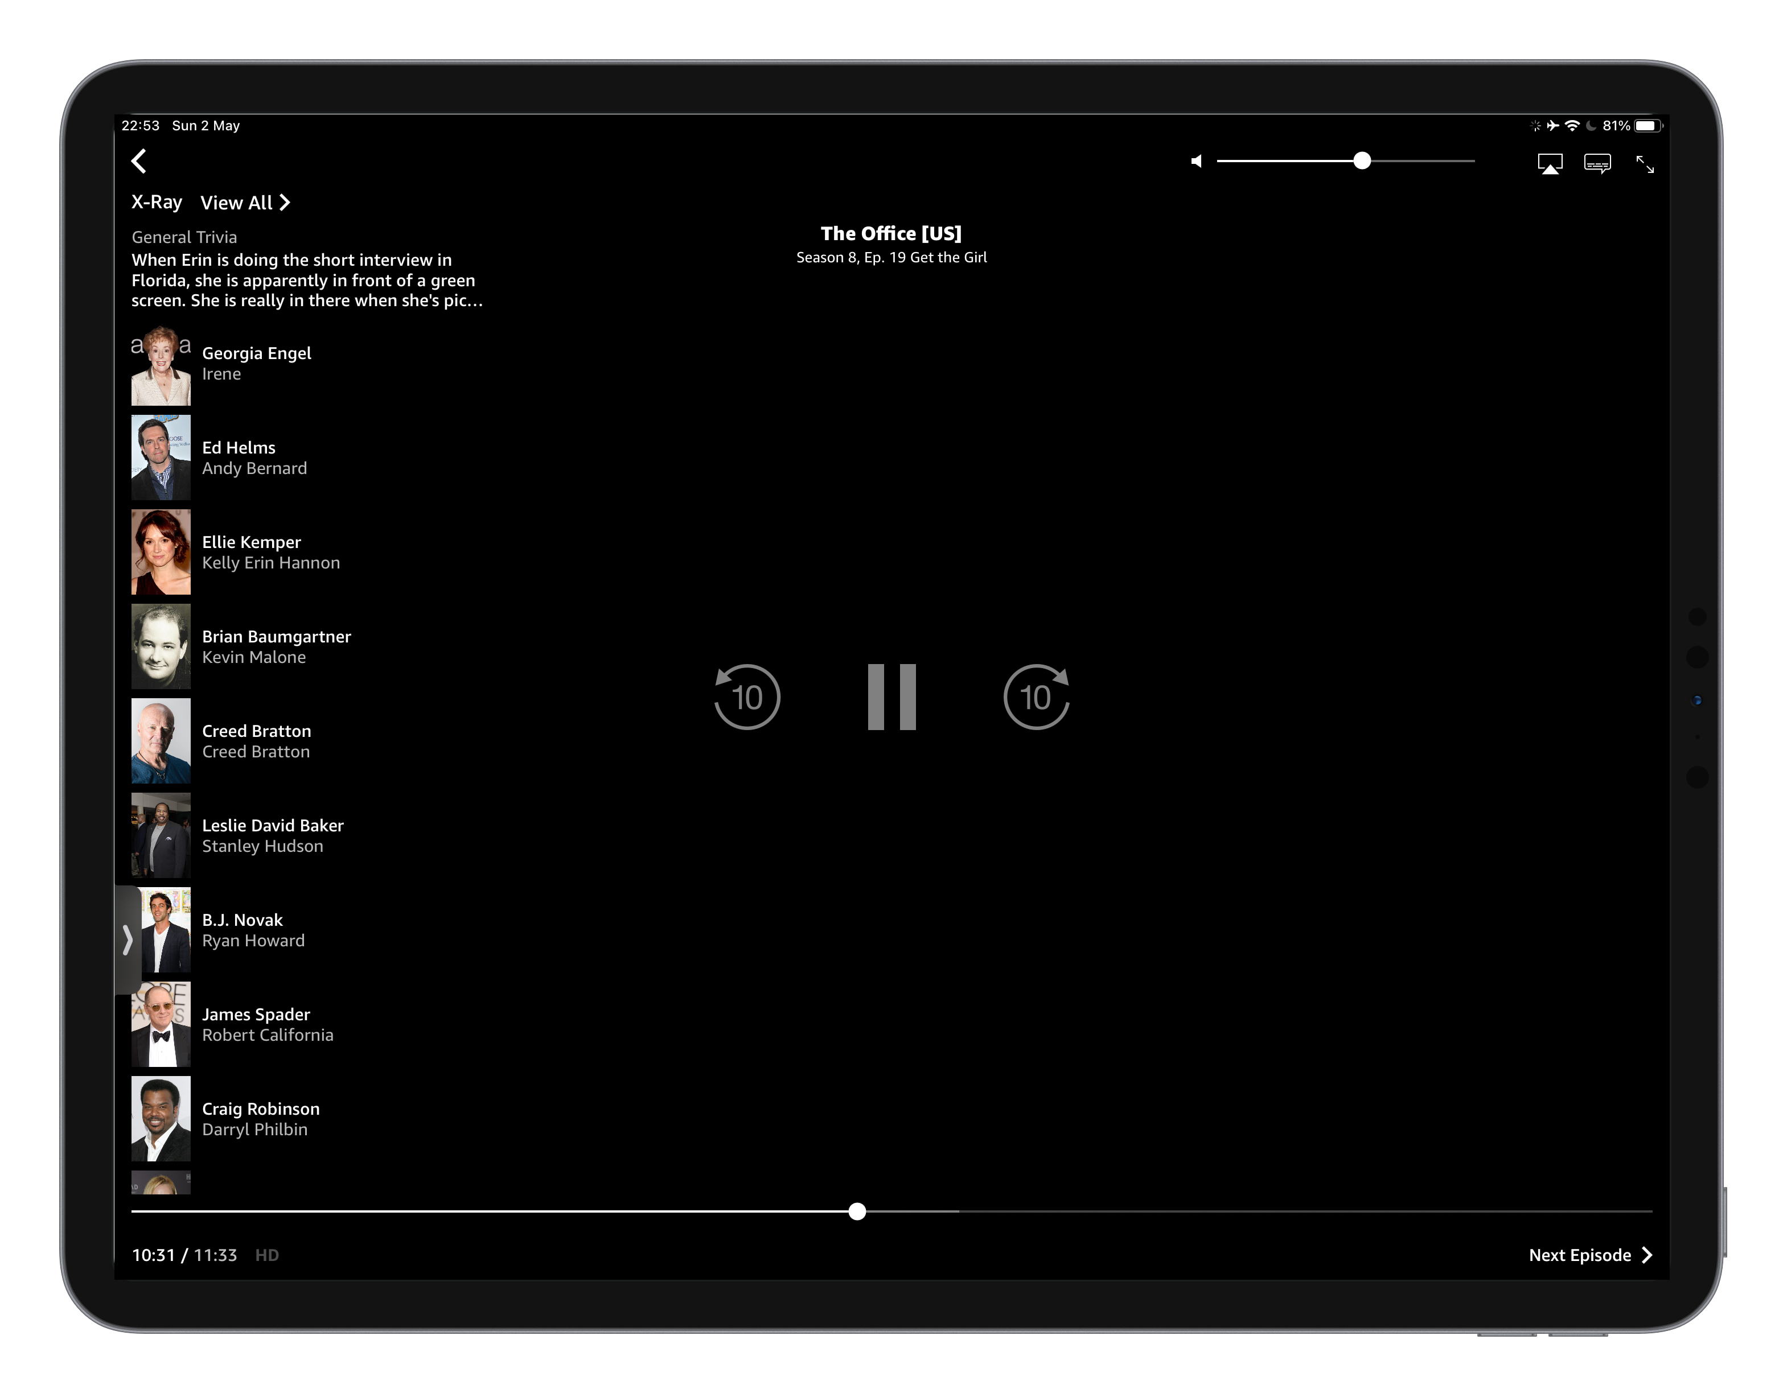Click the episode subtitle Get the Girl
The width and height of the screenshot is (1783, 1393).
coord(948,257)
